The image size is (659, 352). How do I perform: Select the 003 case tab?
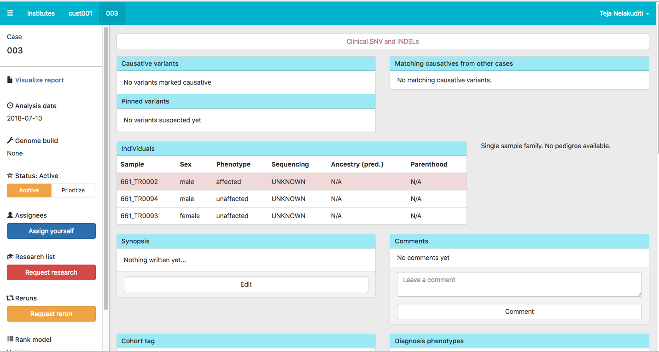click(x=111, y=13)
